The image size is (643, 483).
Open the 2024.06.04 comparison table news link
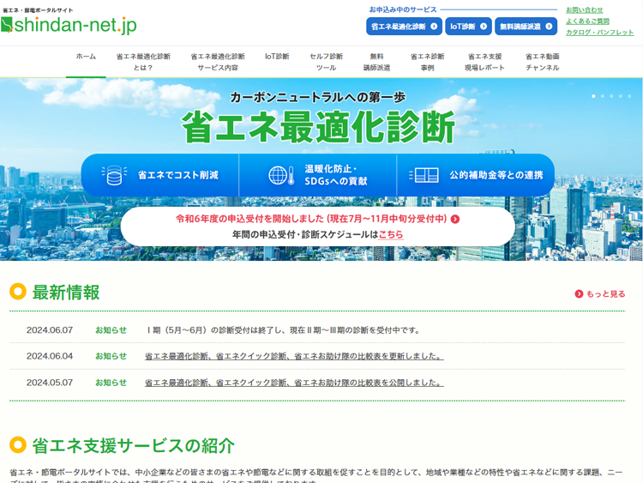pos(294,356)
